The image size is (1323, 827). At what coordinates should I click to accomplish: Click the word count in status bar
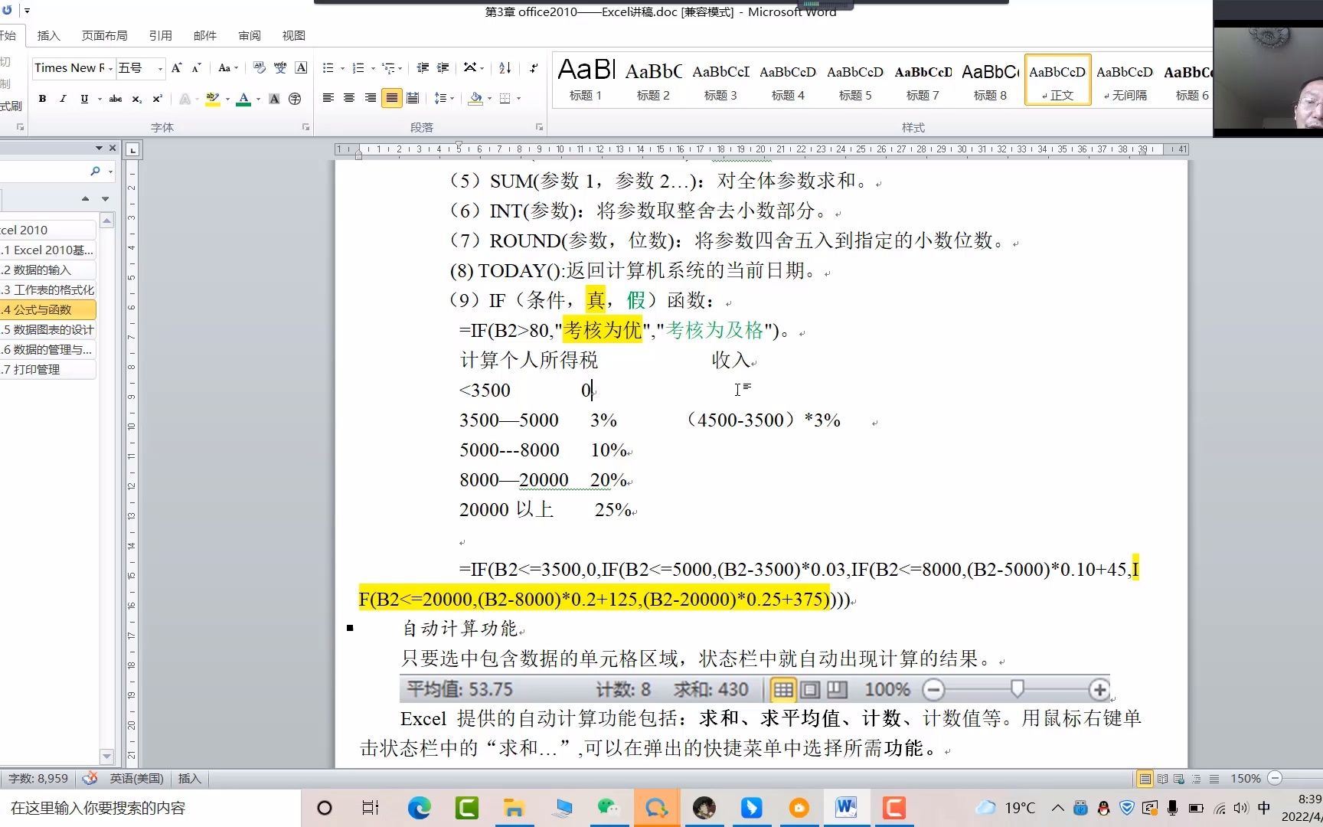(38, 779)
